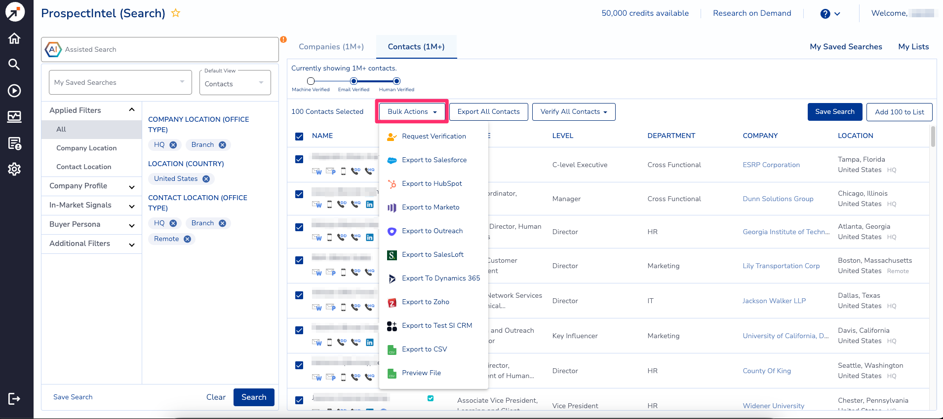Toggle the select-all checkbox in NAME header
The width and height of the screenshot is (943, 419).
point(299,137)
